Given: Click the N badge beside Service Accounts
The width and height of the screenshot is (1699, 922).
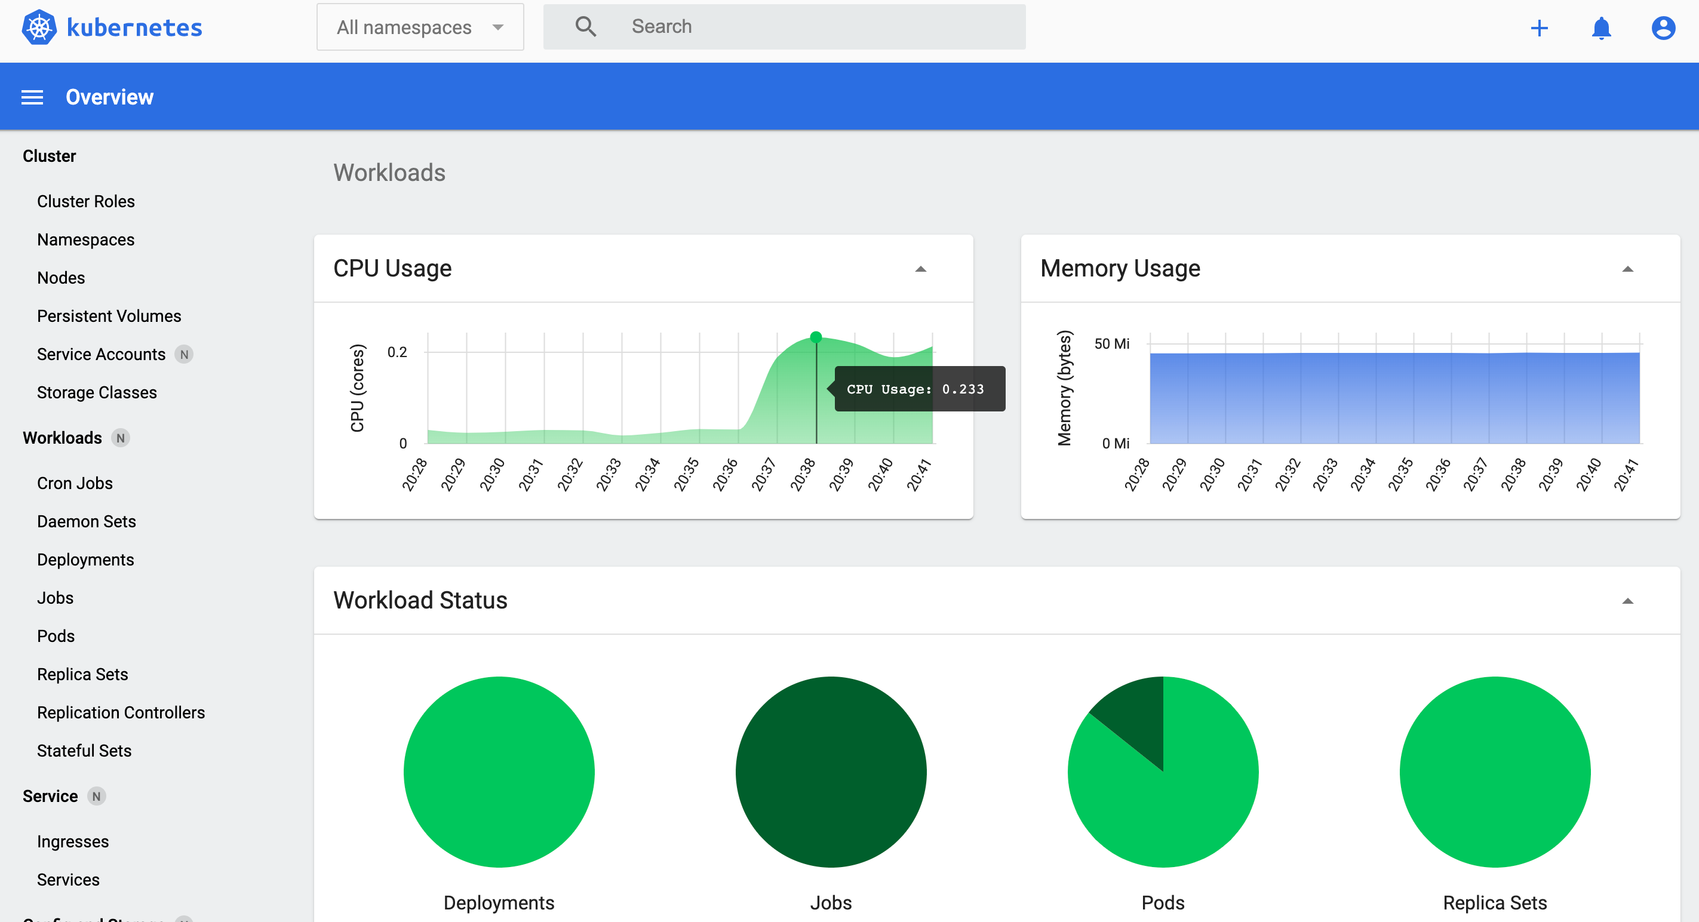Looking at the screenshot, I should pyautogui.click(x=184, y=354).
